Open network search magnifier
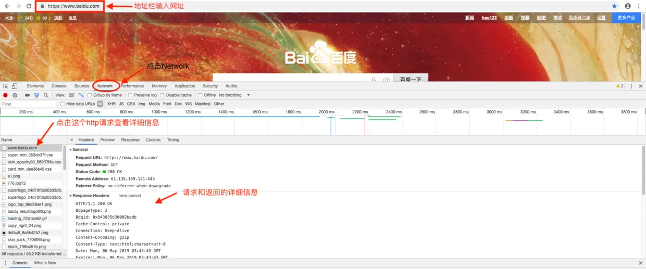 pos(46,95)
